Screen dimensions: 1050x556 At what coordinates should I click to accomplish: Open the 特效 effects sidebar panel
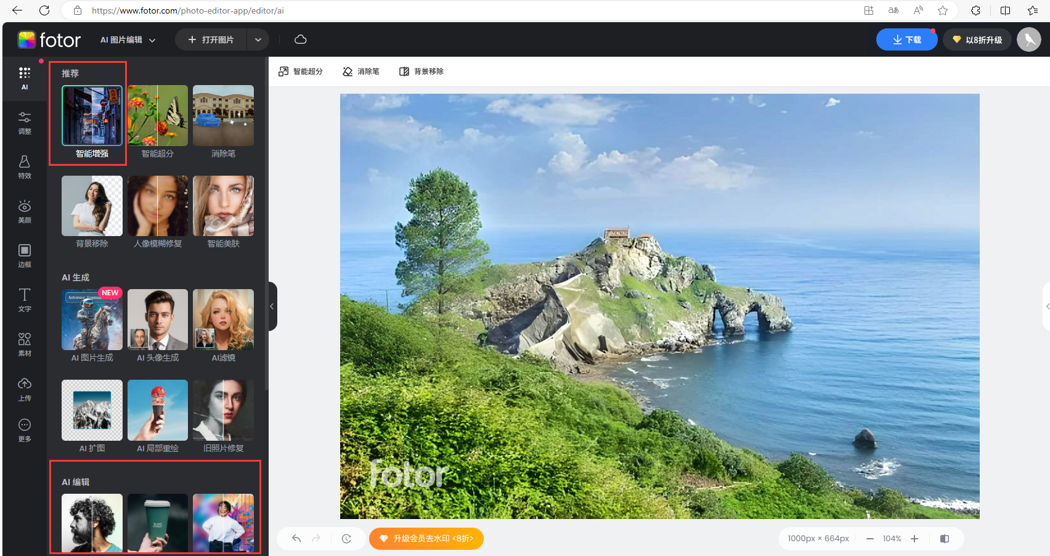25,167
